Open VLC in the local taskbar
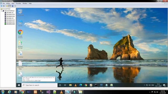 [x=61, y=92]
